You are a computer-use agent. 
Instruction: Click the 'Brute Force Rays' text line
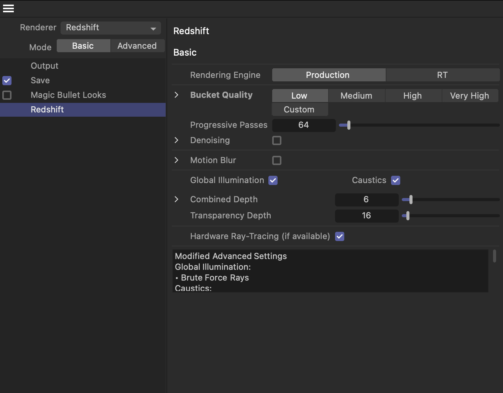point(215,277)
